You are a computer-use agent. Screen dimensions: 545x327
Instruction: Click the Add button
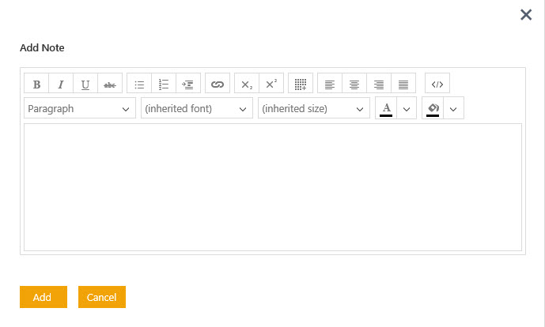click(x=43, y=297)
